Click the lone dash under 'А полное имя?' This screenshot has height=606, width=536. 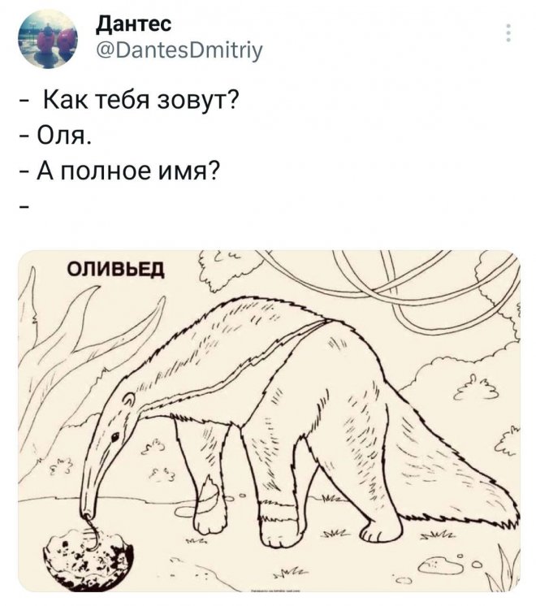[x=24, y=209]
